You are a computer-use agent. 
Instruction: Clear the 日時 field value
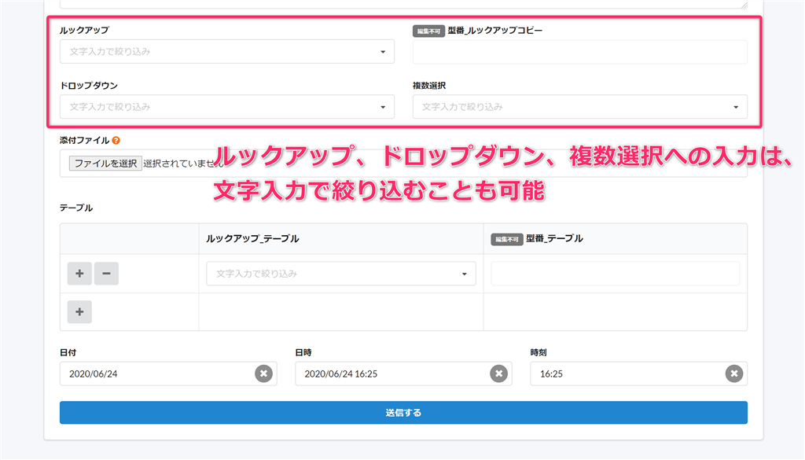pyautogui.click(x=498, y=374)
